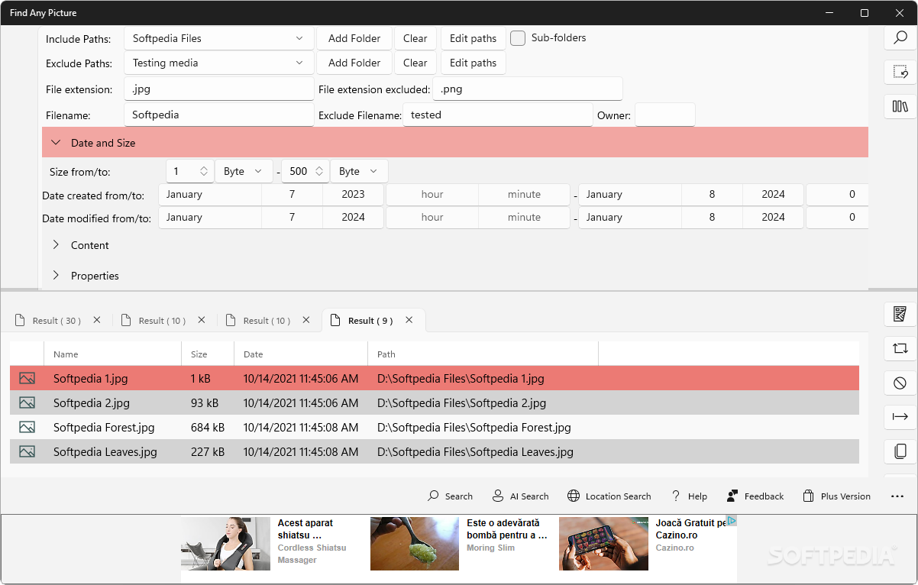This screenshot has width=918, height=585.
Task: Send Feedback from the bottom bar
Action: pos(755,496)
